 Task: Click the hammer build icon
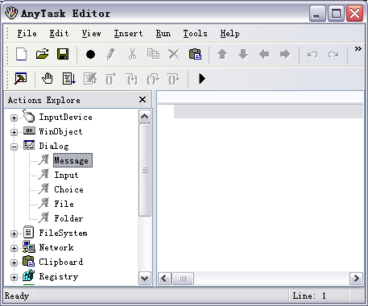[x=21, y=79]
